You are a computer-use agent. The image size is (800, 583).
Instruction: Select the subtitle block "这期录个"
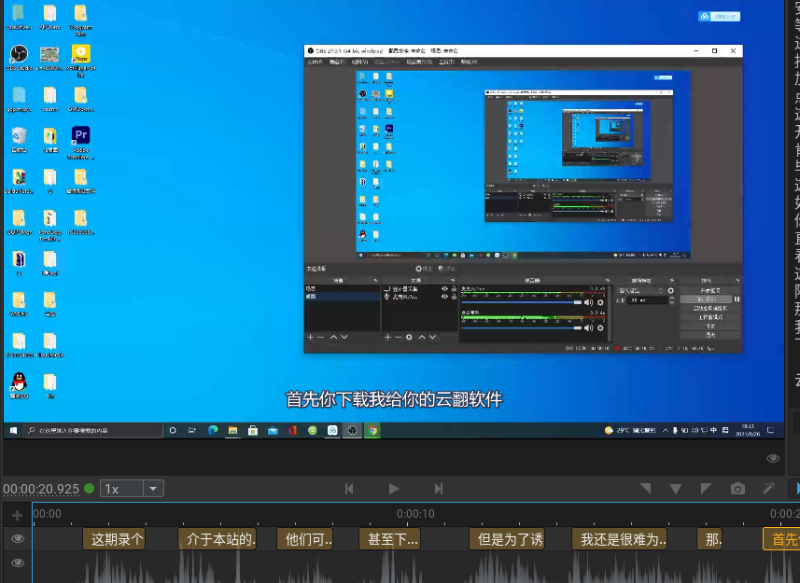click(x=114, y=539)
